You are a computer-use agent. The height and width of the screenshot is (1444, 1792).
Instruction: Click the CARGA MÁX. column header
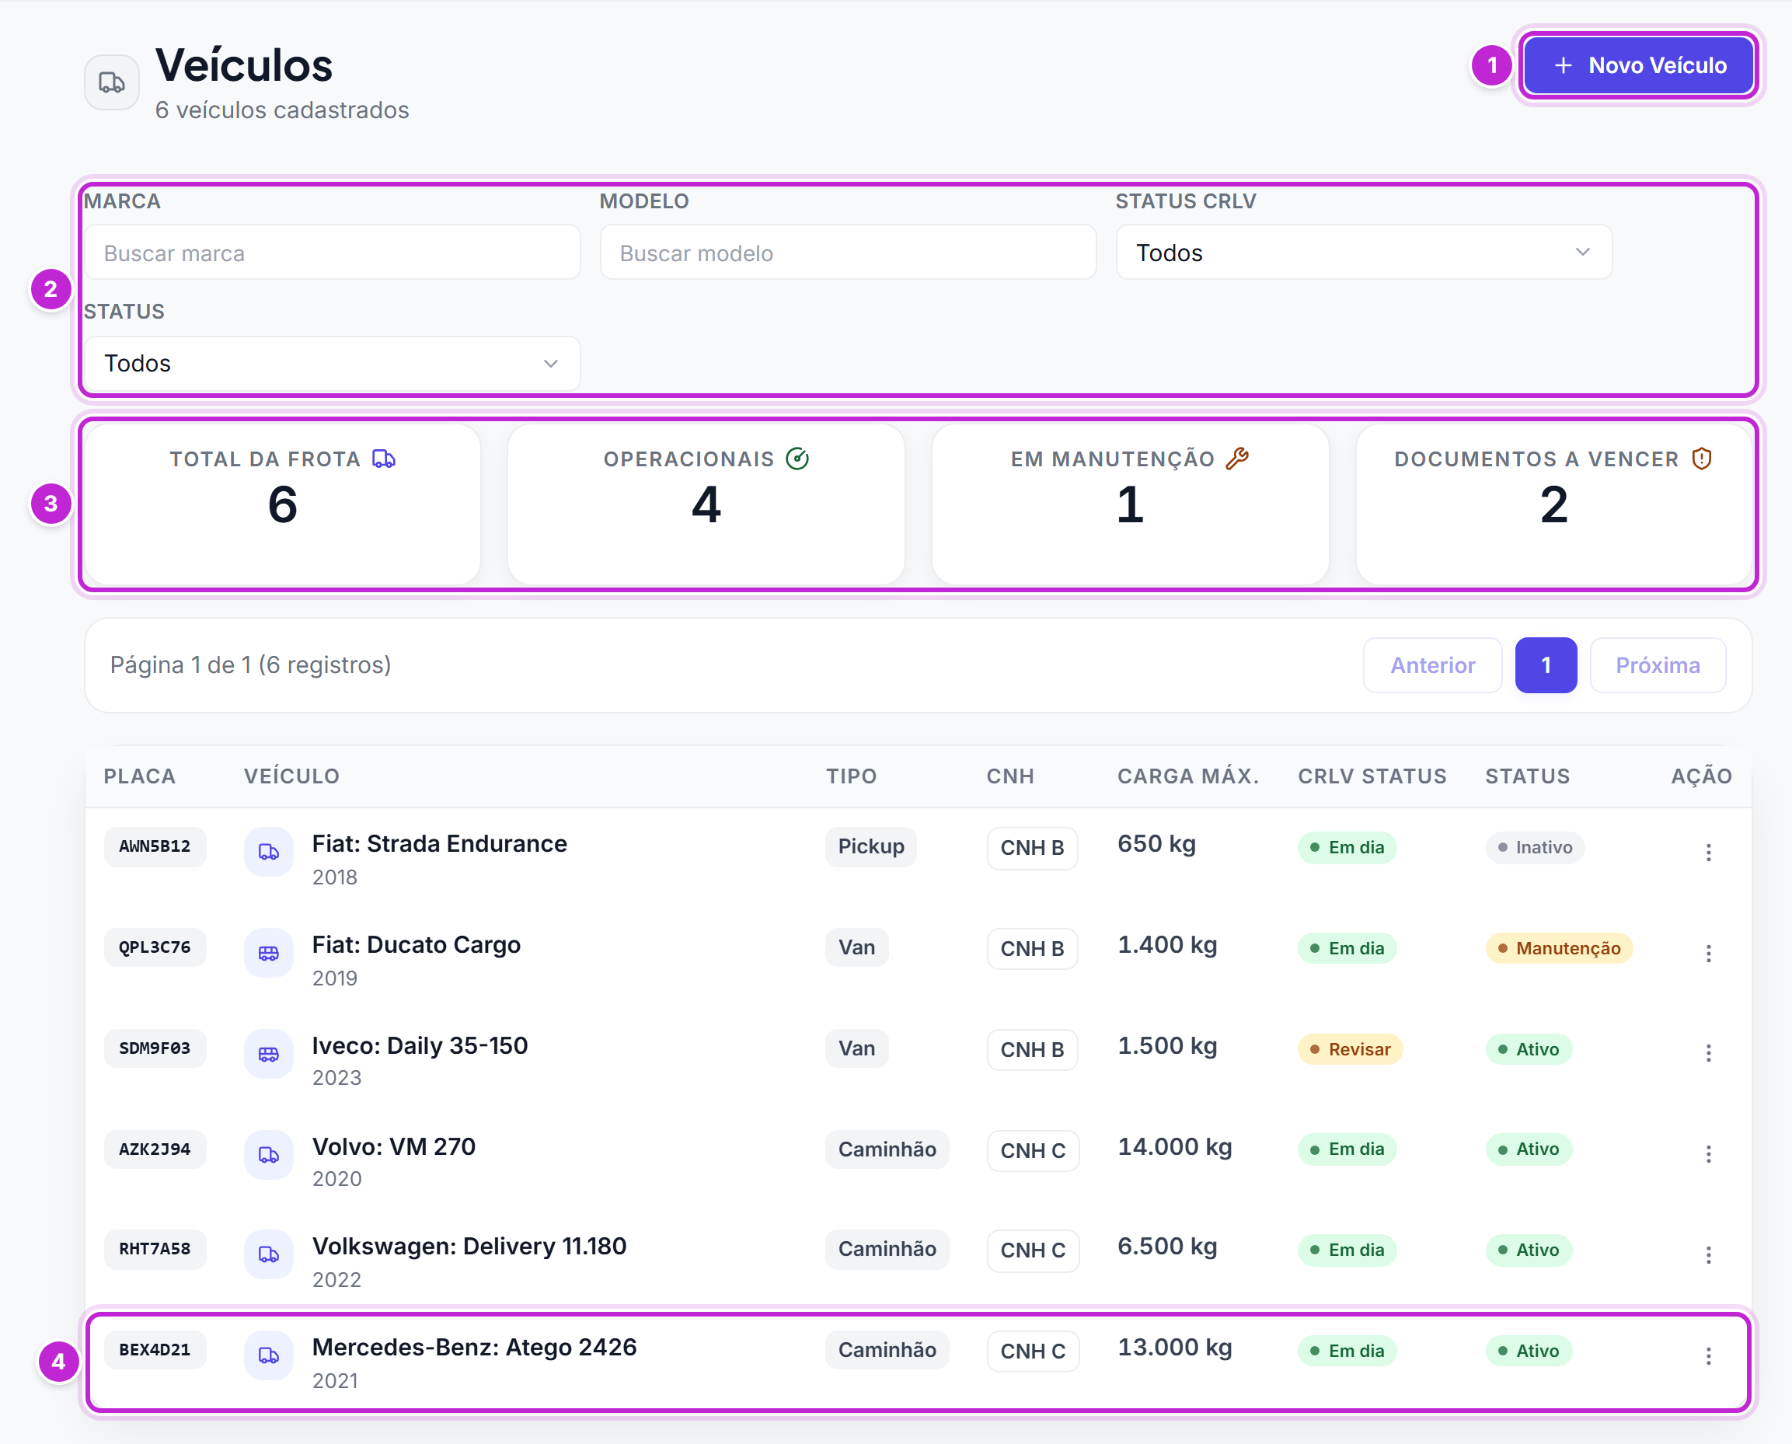(1188, 776)
